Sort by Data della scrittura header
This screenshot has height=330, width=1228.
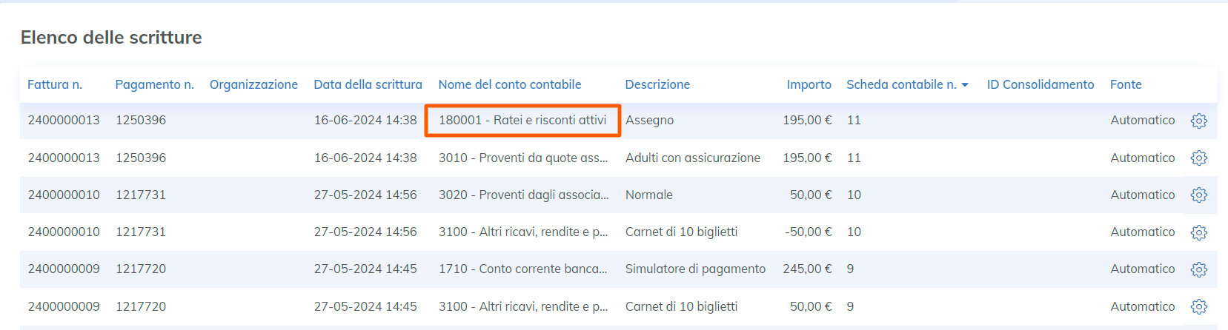pyautogui.click(x=368, y=84)
